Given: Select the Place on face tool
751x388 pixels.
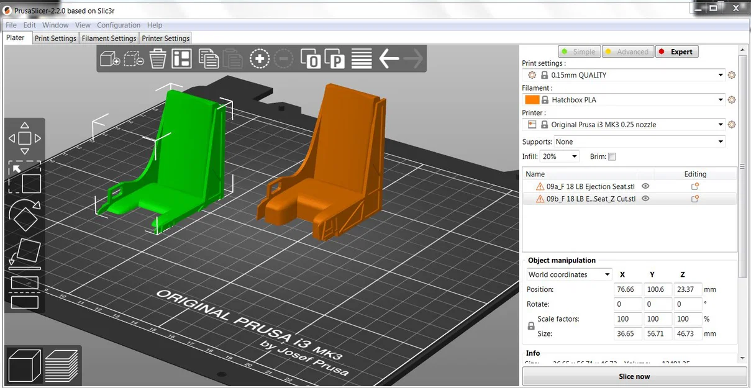Looking at the screenshot, I should (x=25, y=255).
